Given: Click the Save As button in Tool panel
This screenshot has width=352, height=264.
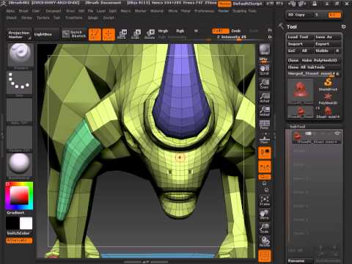Looking at the screenshot, I should click(327, 37).
